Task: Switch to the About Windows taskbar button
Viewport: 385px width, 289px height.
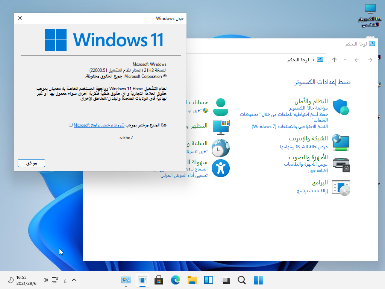Action: pos(142,280)
